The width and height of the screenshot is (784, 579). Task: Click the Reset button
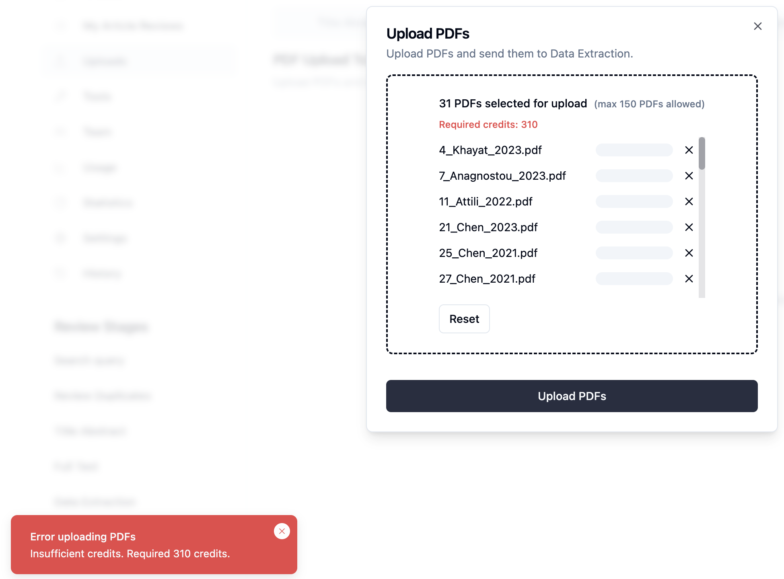464,319
